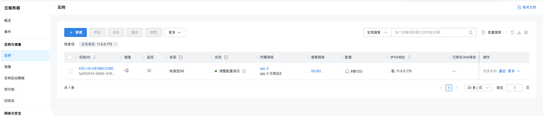Click the instance image OS icon

click(126, 71)
